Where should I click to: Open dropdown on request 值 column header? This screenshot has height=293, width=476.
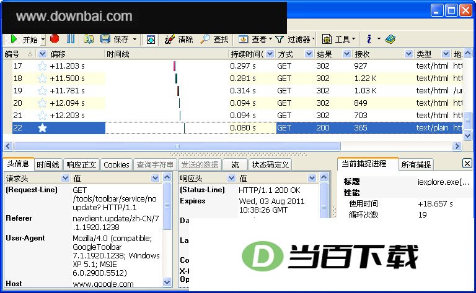[x=155, y=177]
